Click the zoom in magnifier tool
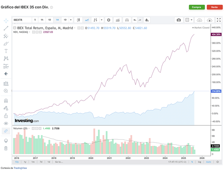This screenshot has height=172, width=224. pos(6,91)
